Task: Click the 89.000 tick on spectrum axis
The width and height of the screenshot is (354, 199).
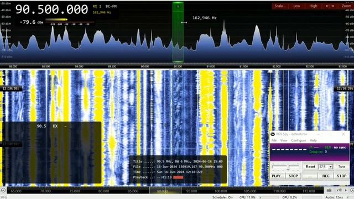Action: [x=79, y=66]
